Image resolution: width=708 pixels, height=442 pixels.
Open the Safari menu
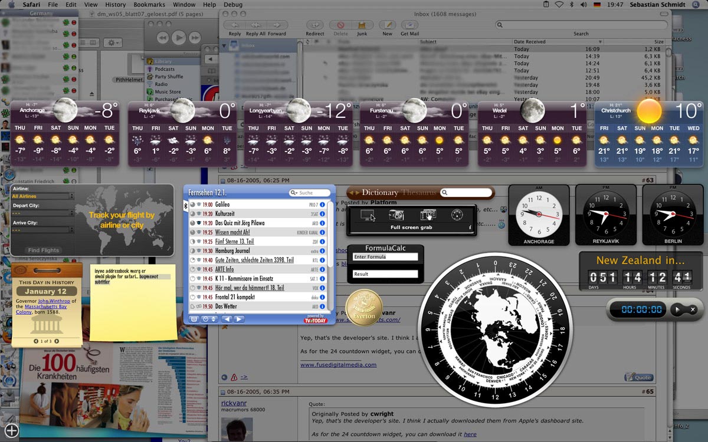31,4
